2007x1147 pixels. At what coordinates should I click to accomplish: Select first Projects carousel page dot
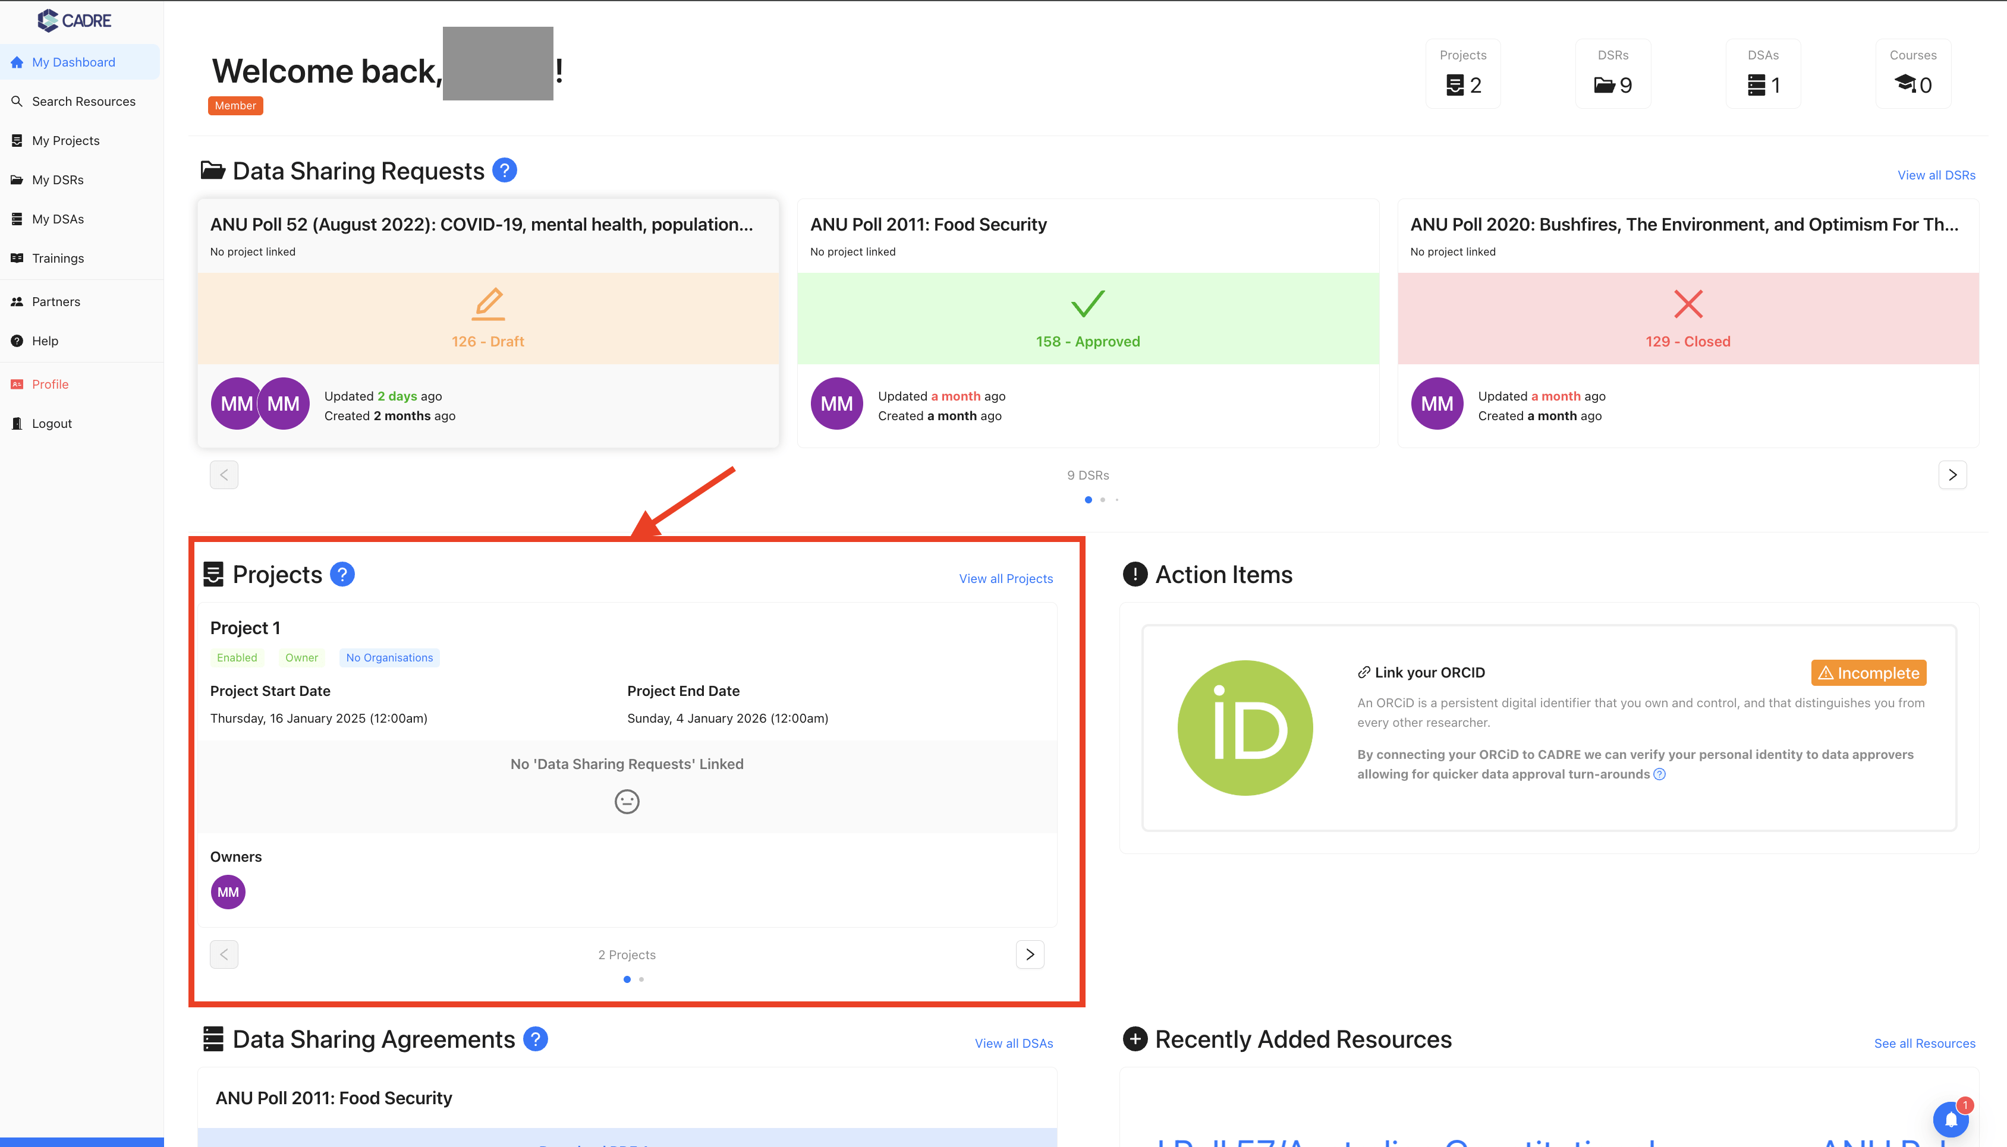tap(627, 979)
